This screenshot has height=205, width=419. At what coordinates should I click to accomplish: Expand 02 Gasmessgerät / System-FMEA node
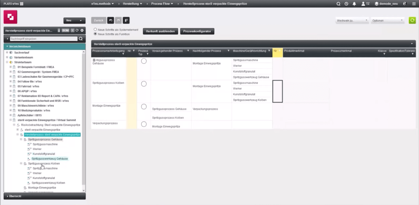coord(11,72)
